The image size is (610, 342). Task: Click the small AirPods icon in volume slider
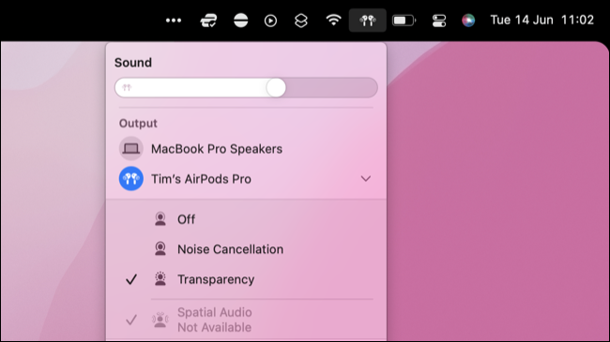point(127,87)
